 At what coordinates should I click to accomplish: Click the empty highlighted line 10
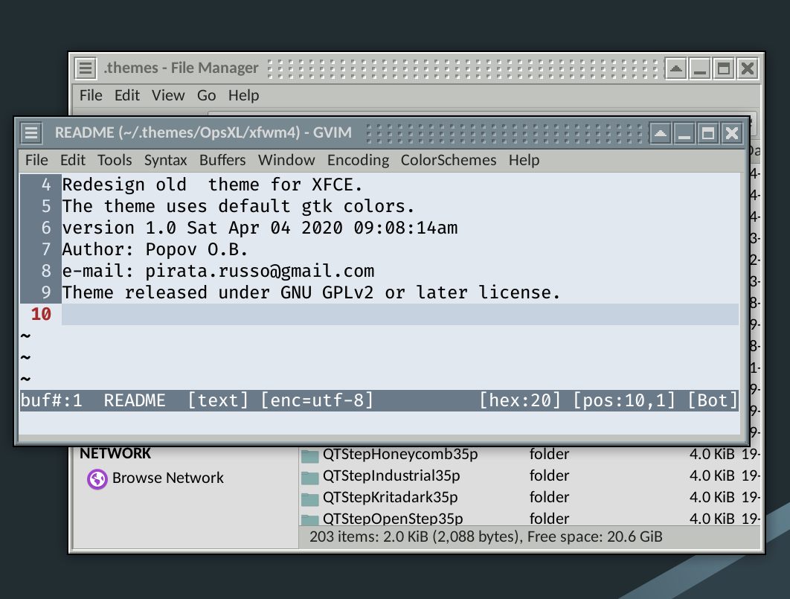pyautogui.click(x=400, y=314)
